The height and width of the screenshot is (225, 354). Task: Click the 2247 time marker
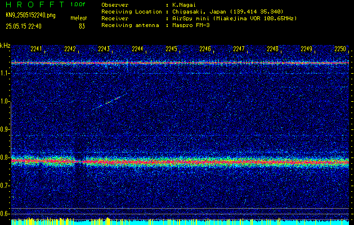click(x=239, y=49)
